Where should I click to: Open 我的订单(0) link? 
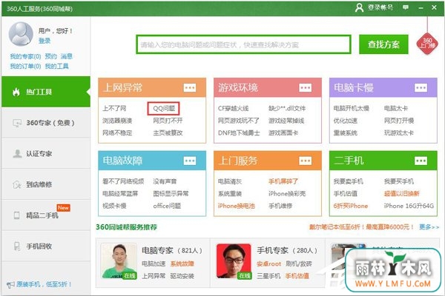tap(25, 67)
